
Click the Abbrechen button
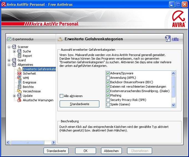click(111, 151)
